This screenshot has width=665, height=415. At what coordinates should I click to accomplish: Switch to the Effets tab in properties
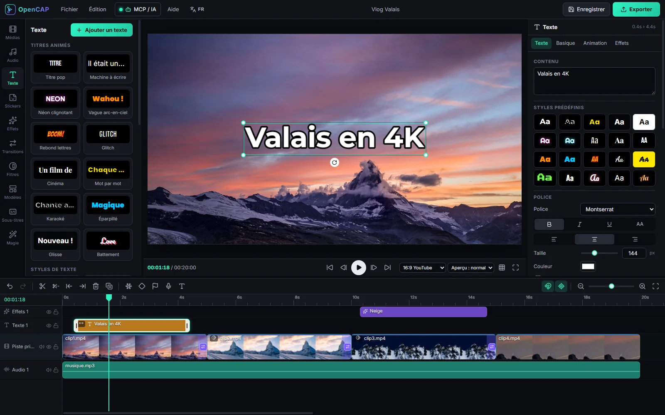click(622, 43)
